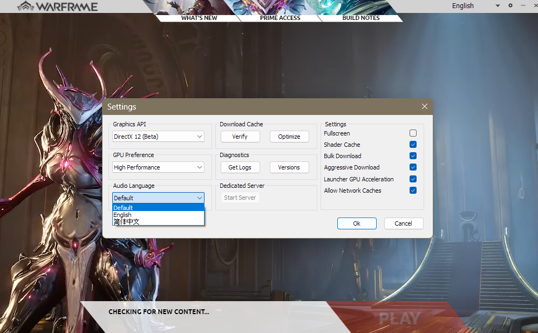
Task: Open the Graphics API dropdown
Action: click(158, 137)
